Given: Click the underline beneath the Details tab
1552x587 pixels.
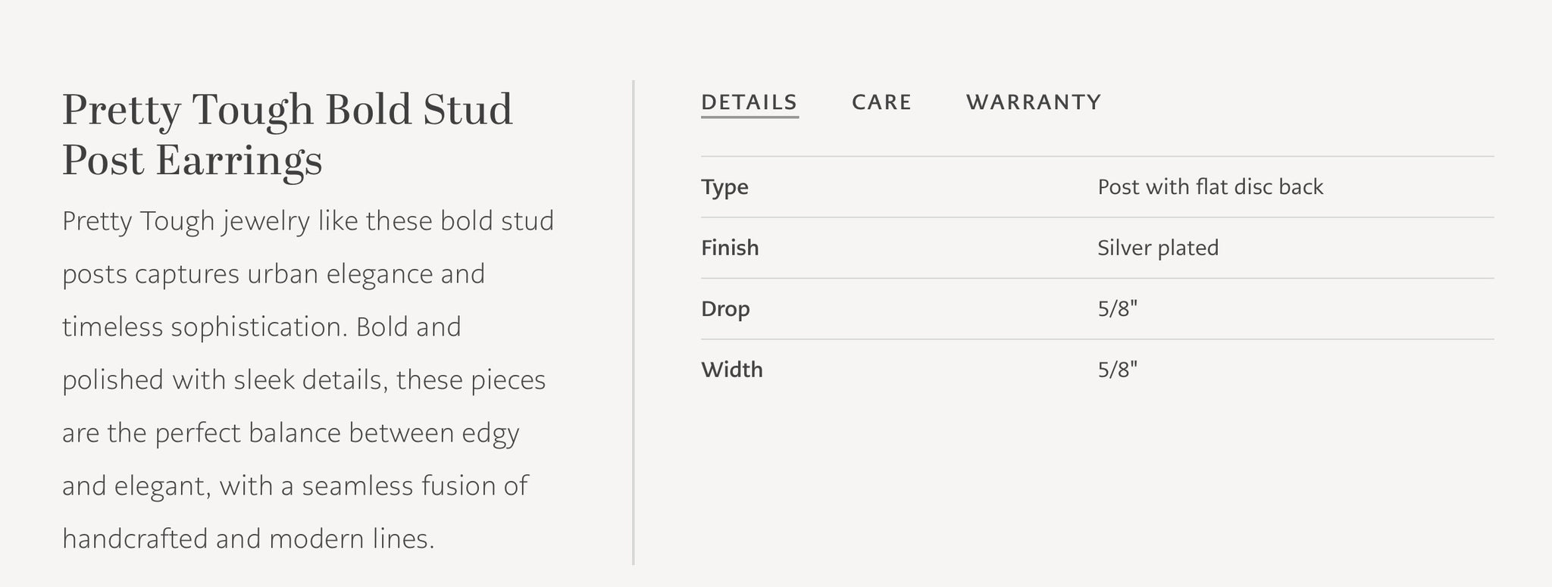Looking at the screenshot, I should 749,117.
